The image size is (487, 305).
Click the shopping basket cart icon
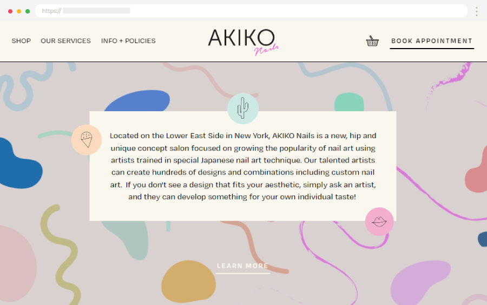(x=372, y=41)
